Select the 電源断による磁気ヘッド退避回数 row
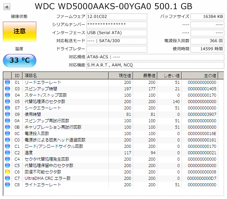 [111, 140]
